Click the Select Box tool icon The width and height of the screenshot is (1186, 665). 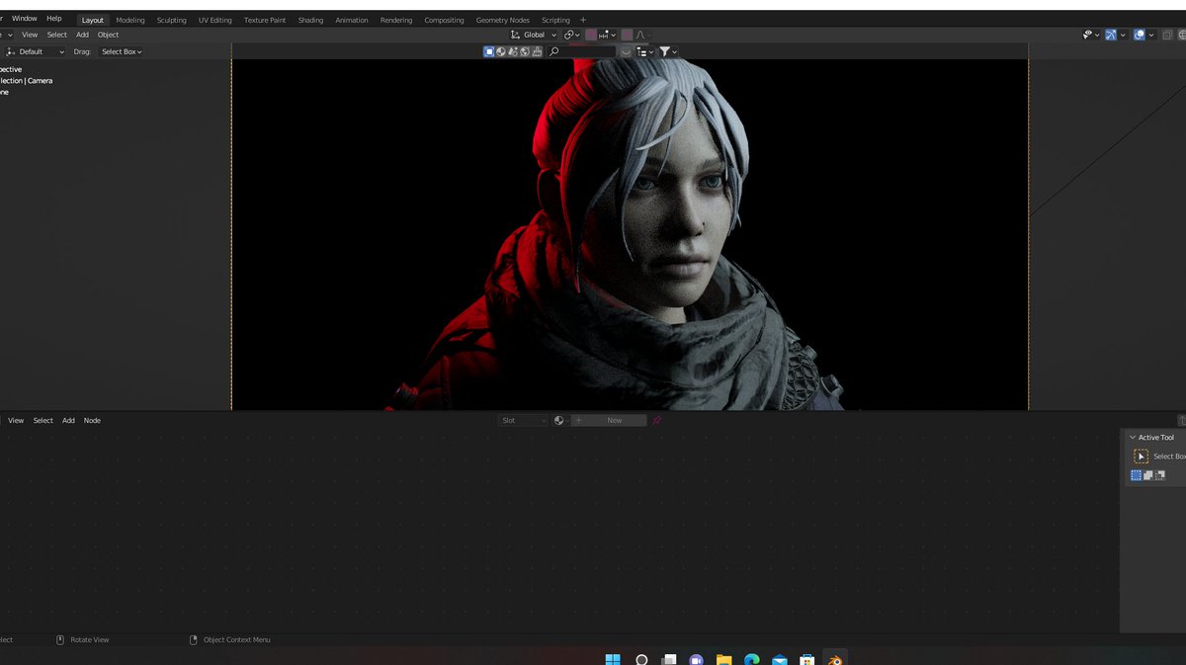[x=1142, y=457]
